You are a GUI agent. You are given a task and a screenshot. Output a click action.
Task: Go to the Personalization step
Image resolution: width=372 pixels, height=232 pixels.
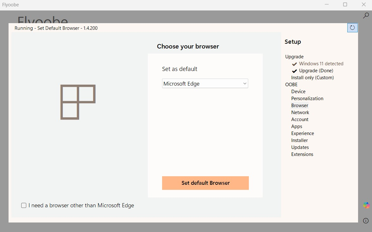[x=307, y=99]
